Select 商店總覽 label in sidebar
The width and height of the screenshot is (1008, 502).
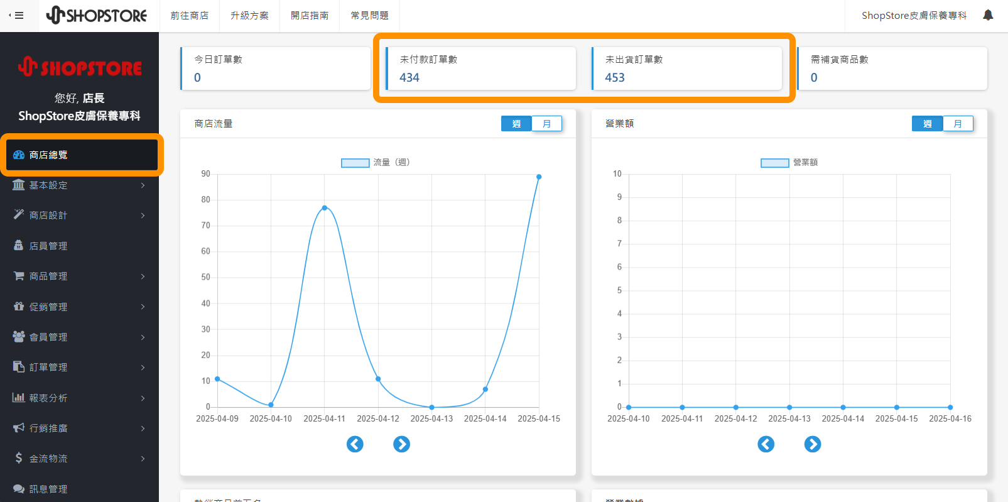click(x=48, y=155)
